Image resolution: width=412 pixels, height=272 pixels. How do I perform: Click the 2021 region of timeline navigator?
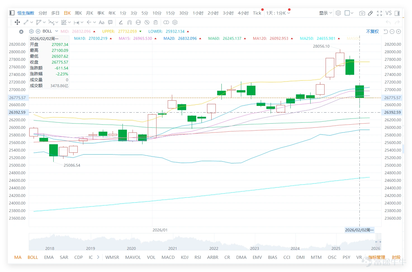point(172,248)
